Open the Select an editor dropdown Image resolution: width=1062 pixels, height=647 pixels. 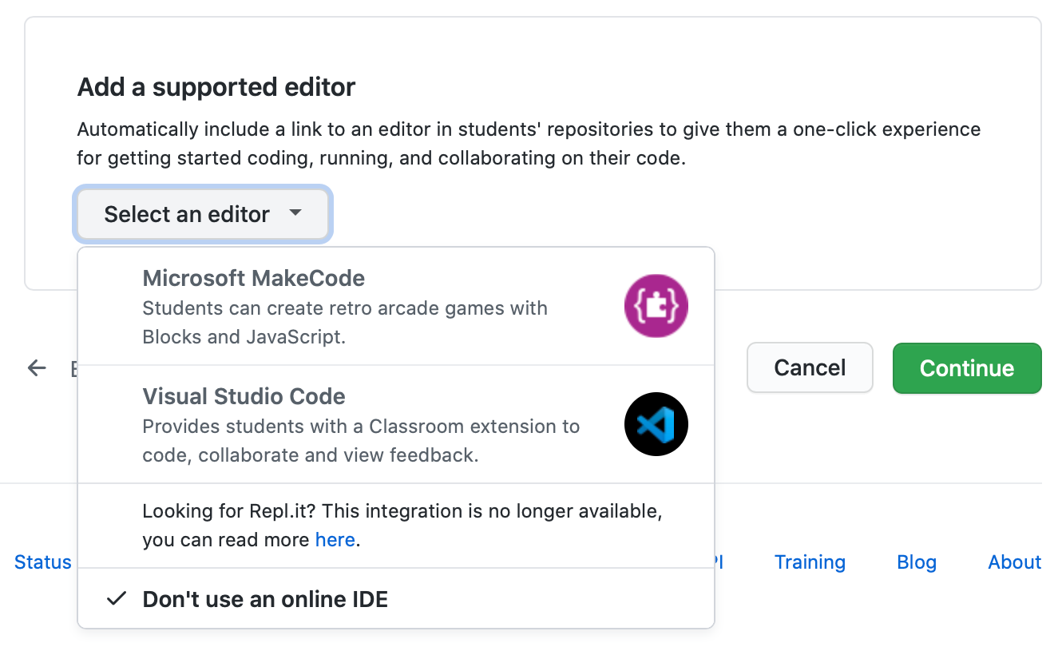click(203, 214)
